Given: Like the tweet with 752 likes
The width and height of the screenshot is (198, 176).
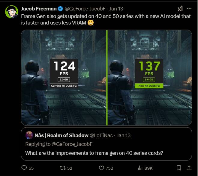Looking at the screenshot, I should (x=101, y=168).
